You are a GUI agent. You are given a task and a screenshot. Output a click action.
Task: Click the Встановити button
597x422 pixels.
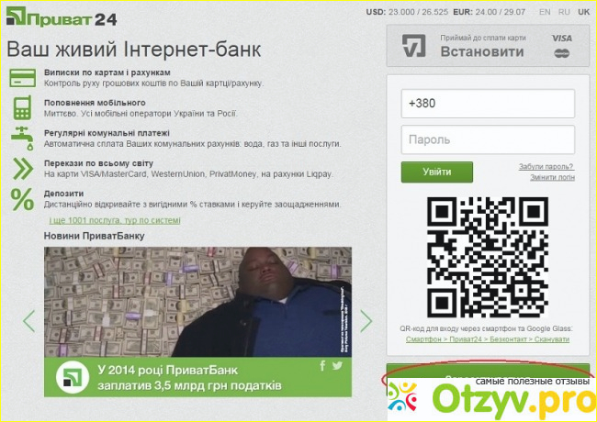point(488,46)
